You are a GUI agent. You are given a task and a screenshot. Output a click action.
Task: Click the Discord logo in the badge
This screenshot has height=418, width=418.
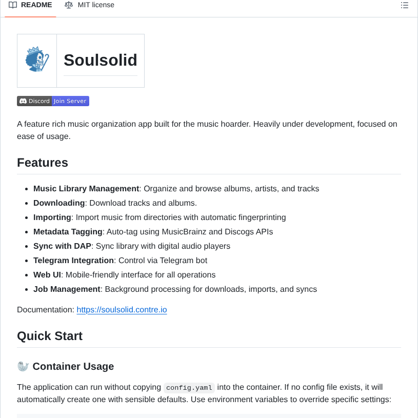click(x=23, y=101)
